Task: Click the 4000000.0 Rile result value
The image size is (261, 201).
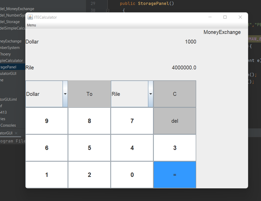Action: tap(184, 68)
